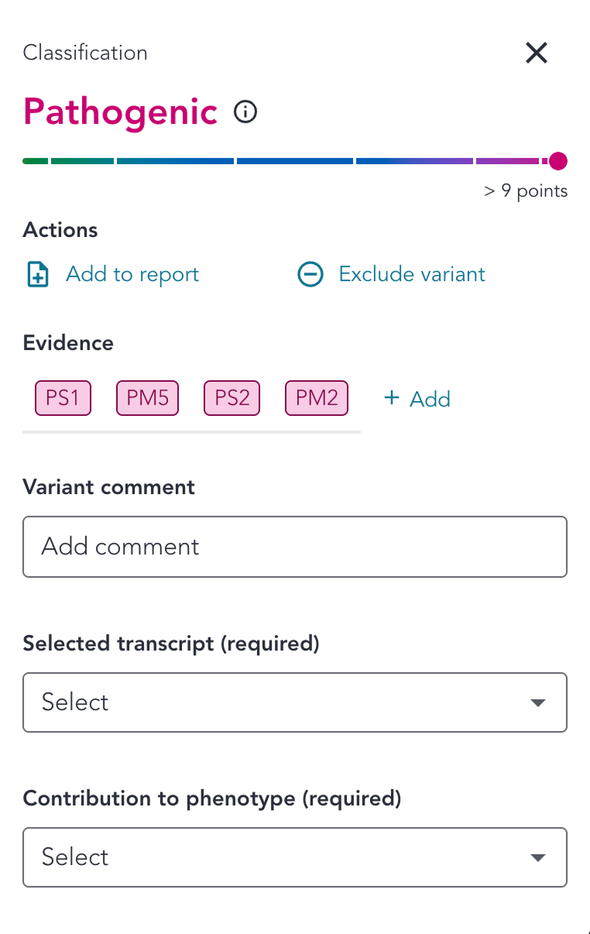The width and height of the screenshot is (590, 934).
Task: Click the Add to report link
Action: (x=132, y=274)
